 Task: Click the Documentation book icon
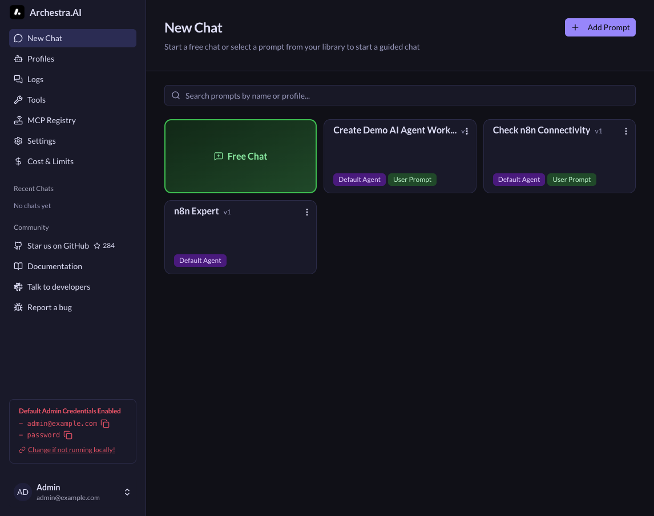pos(18,266)
